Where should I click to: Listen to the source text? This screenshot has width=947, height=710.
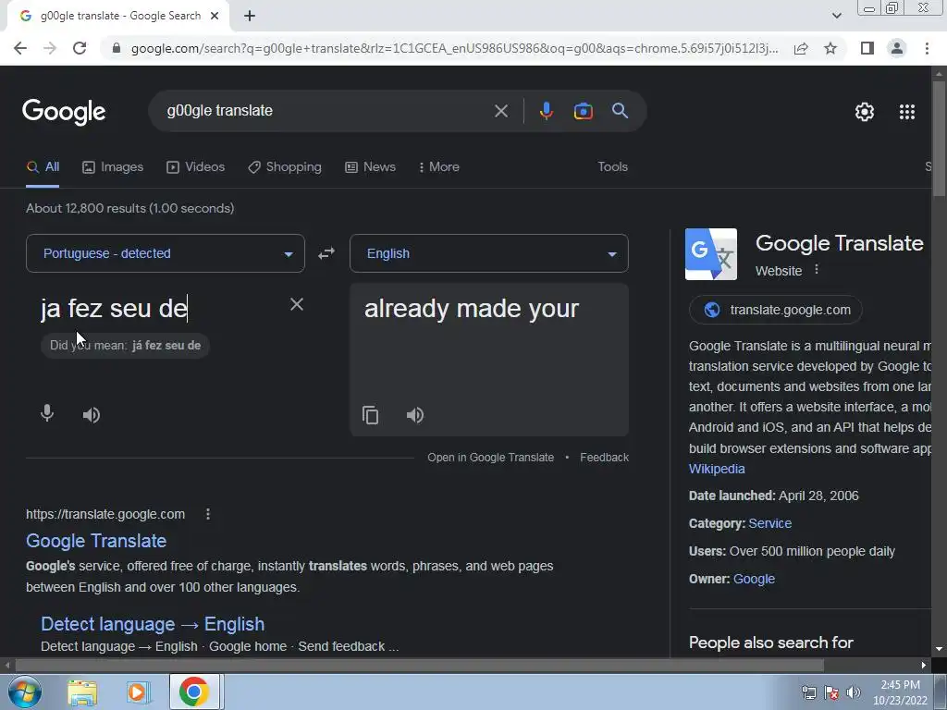pyautogui.click(x=92, y=415)
